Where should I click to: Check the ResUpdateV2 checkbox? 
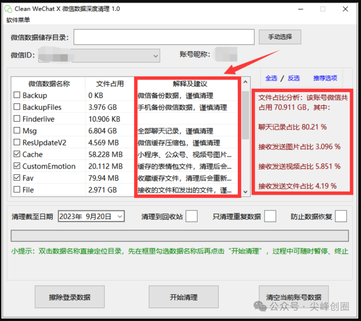pyautogui.click(x=17, y=142)
